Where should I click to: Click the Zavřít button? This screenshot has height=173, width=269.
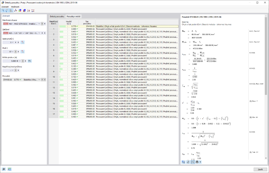tap(260, 169)
